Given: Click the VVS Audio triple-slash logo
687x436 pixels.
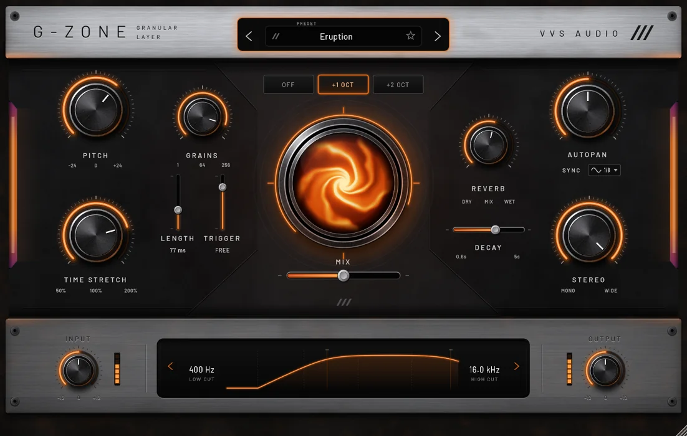Looking at the screenshot, I should [x=642, y=33].
